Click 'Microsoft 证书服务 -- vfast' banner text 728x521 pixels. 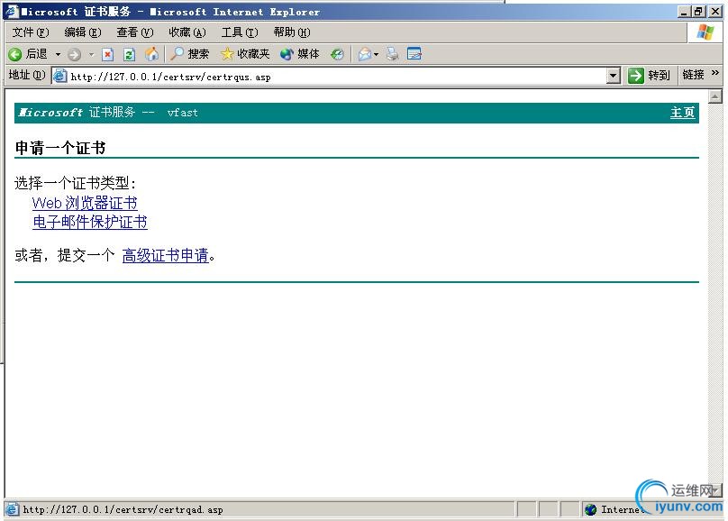pos(108,113)
